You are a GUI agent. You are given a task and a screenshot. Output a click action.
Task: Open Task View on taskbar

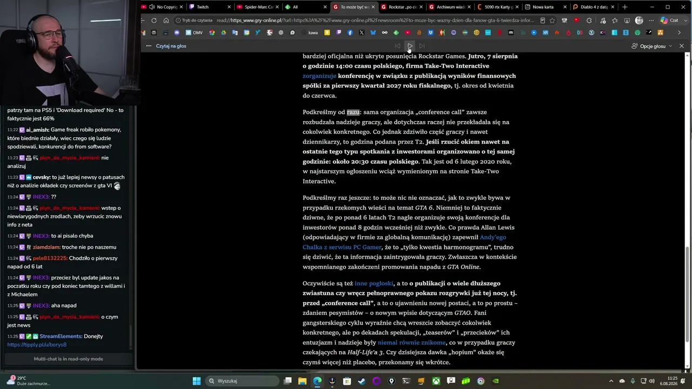pyautogui.click(x=288, y=381)
